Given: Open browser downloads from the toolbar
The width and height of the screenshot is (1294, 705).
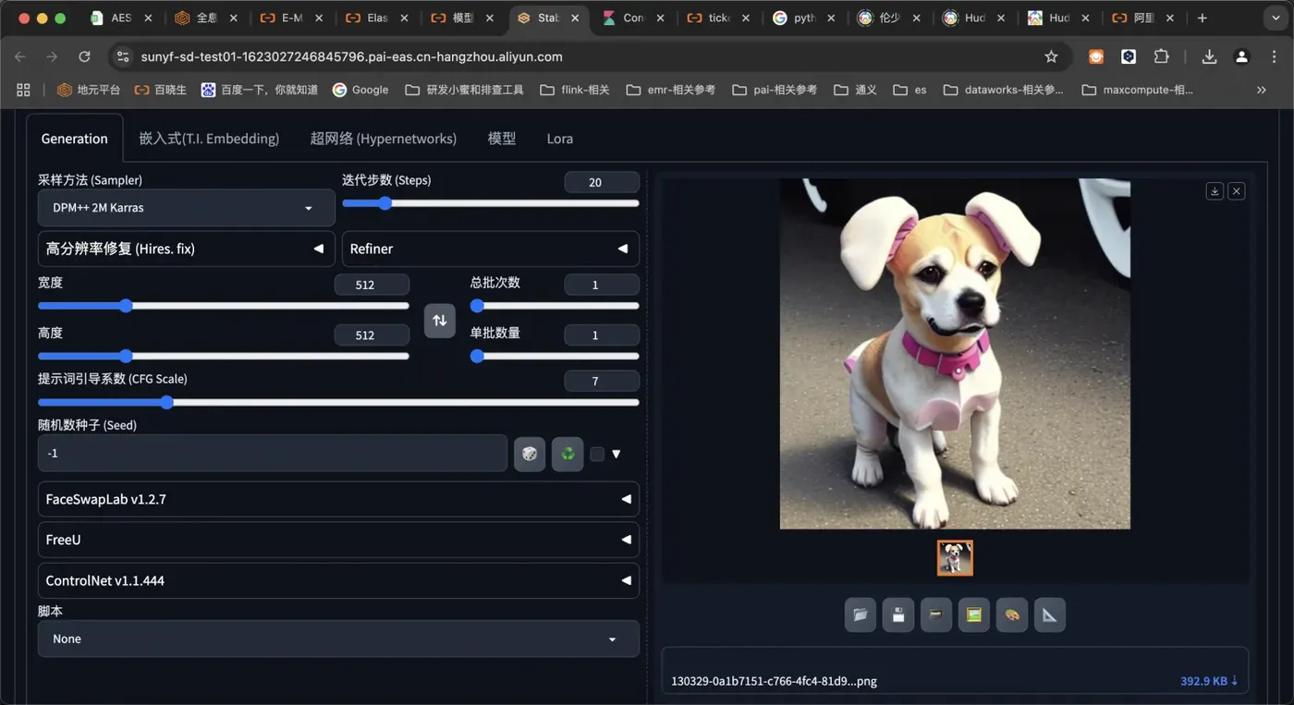Looking at the screenshot, I should click(x=1209, y=56).
